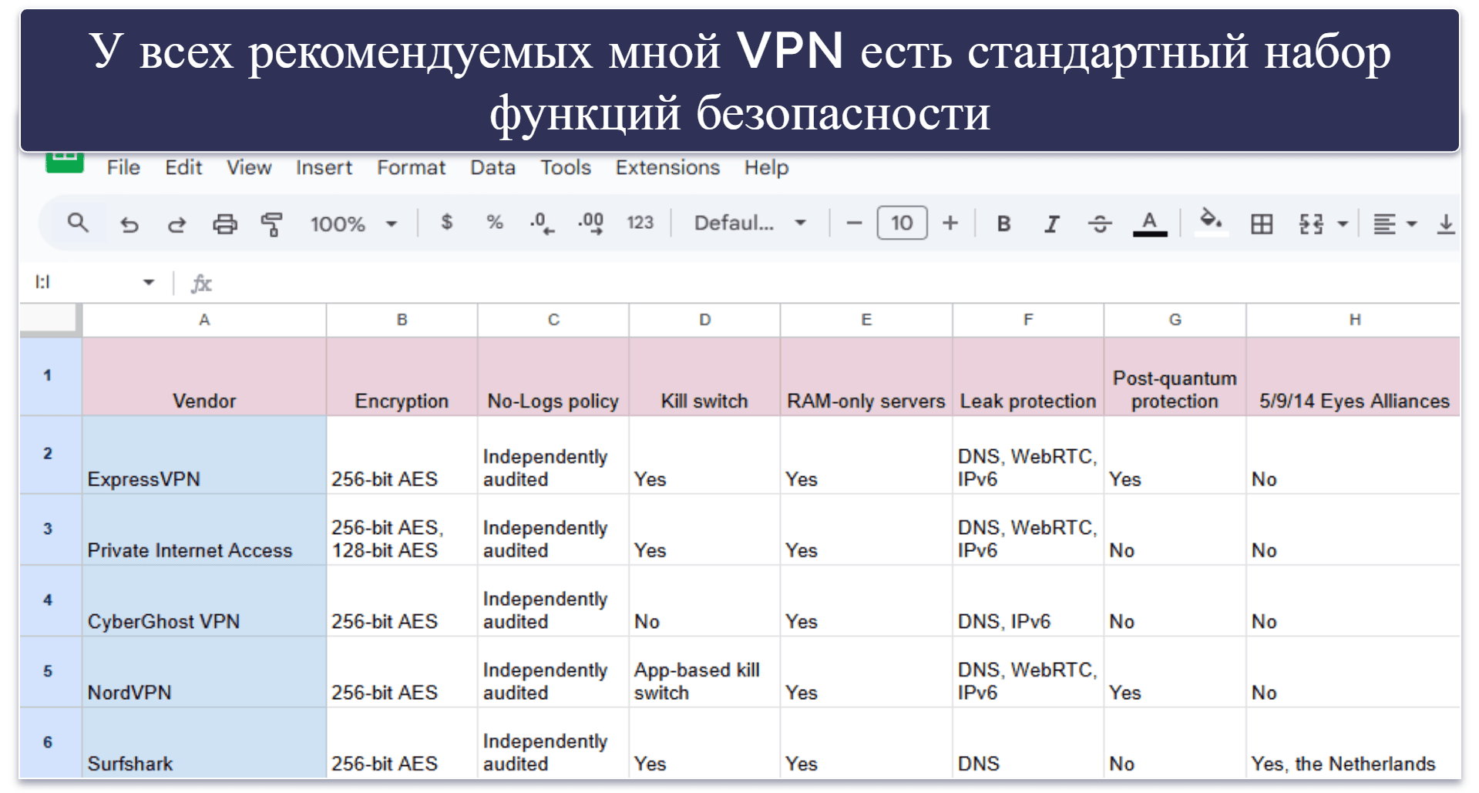The height and width of the screenshot is (793, 1479).
Task: Format as currency with the dollar icon
Action: pos(446,223)
